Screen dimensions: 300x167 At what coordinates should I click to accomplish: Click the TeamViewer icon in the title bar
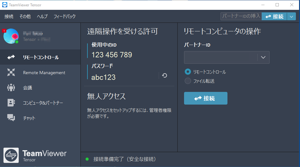(x=4, y=5)
